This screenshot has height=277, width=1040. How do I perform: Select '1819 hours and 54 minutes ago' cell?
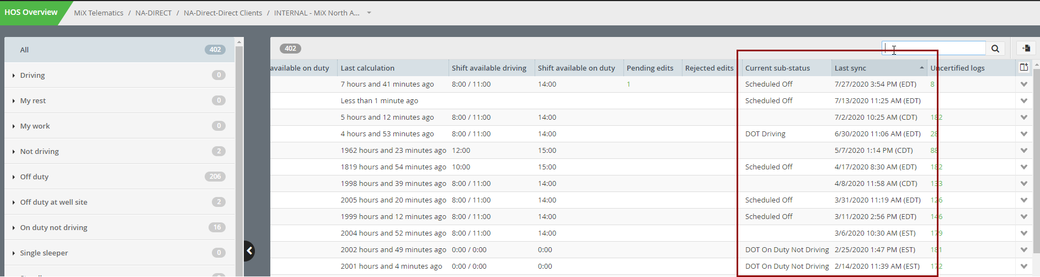[x=392, y=167]
